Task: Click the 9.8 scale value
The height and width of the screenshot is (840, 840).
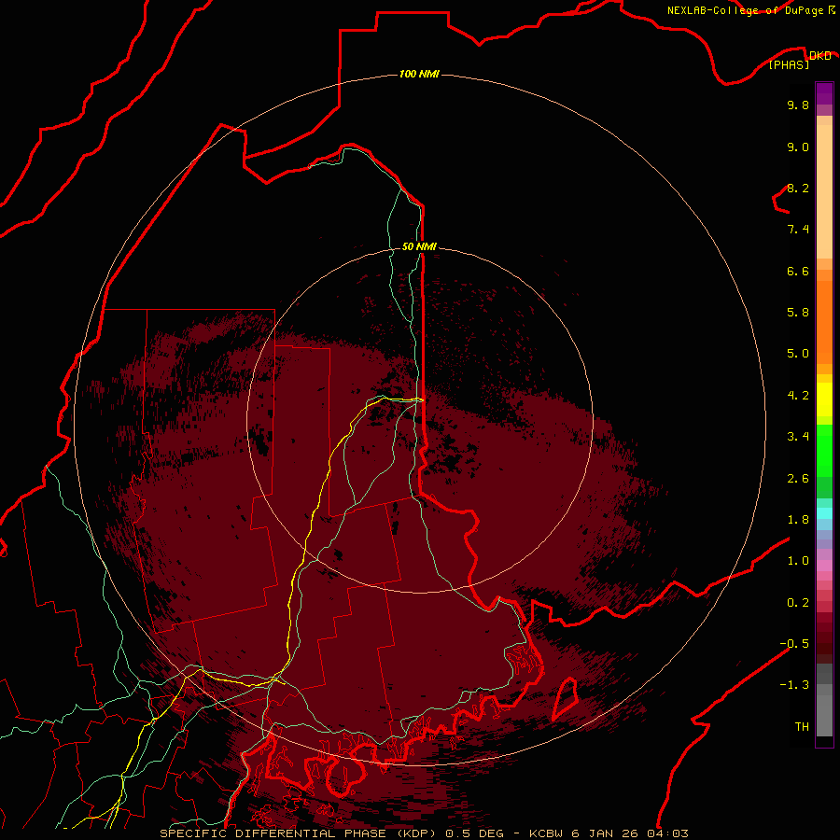Action: tap(798, 105)
